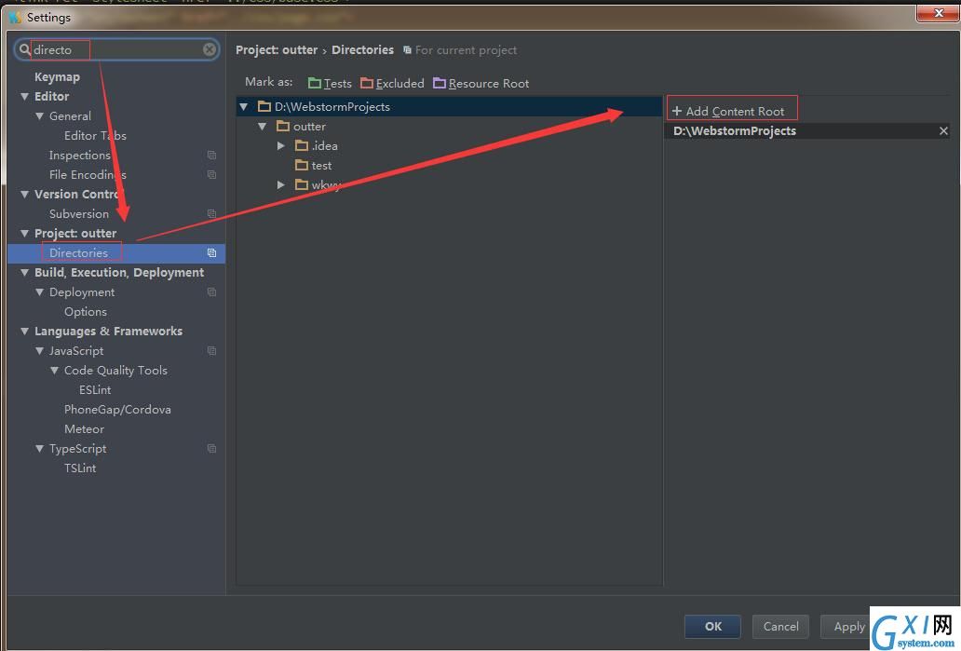Viewport: 961px width, 651px height.
Task: Collapse Languages & Frameworks group
Action: (24, 332)
